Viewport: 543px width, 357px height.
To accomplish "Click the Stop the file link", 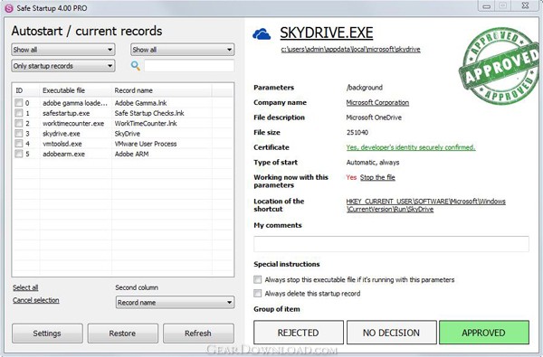I will (377, 177).
